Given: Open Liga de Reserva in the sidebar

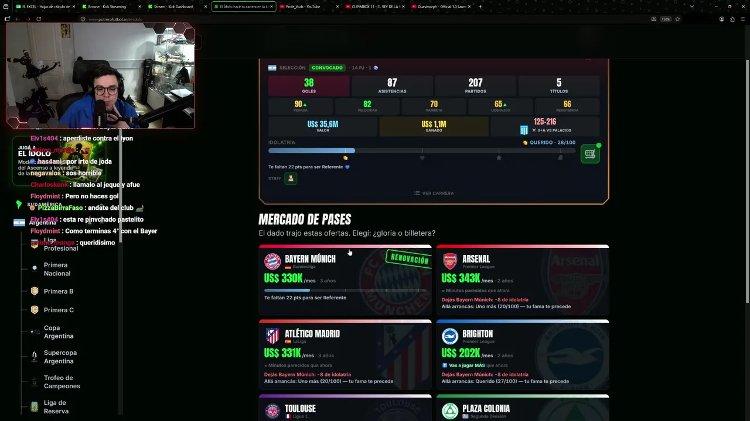Looking at the screenshot, I should [x=56, y=407].
